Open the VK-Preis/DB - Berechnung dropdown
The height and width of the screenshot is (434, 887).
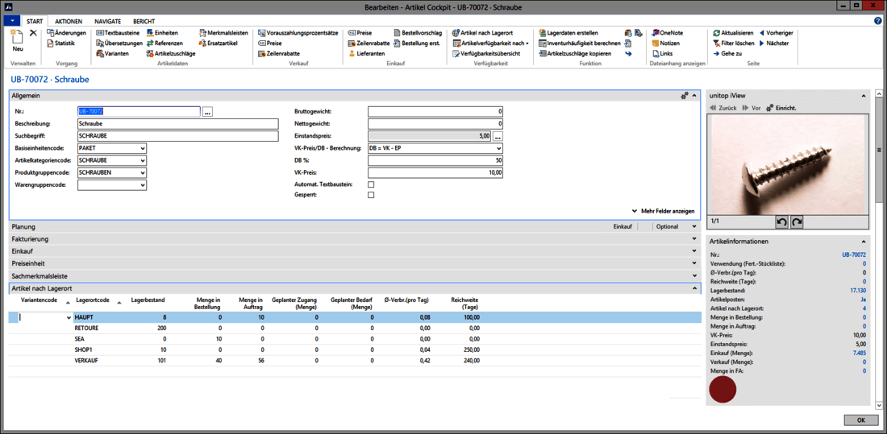coord(498,148)
